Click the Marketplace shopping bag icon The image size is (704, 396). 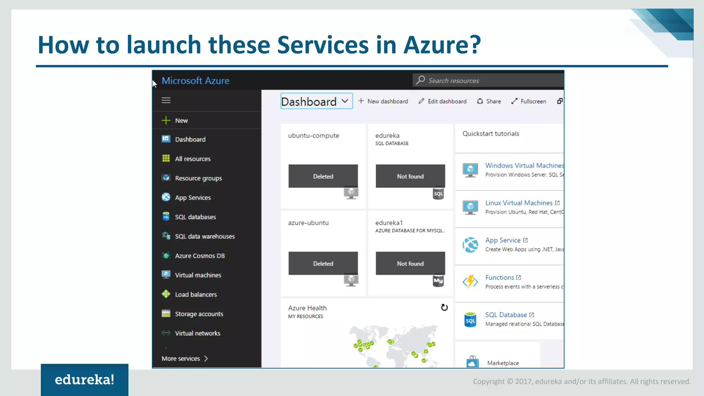point(473,362)
